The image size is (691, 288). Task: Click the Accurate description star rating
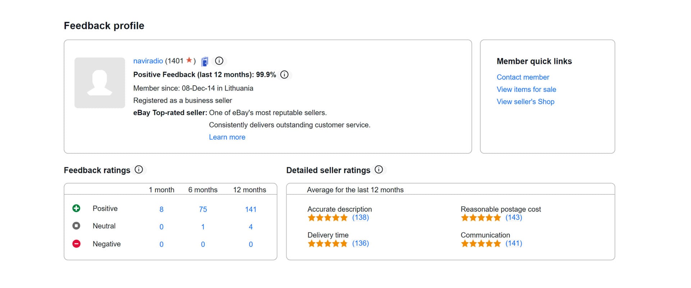pos(328,217)
